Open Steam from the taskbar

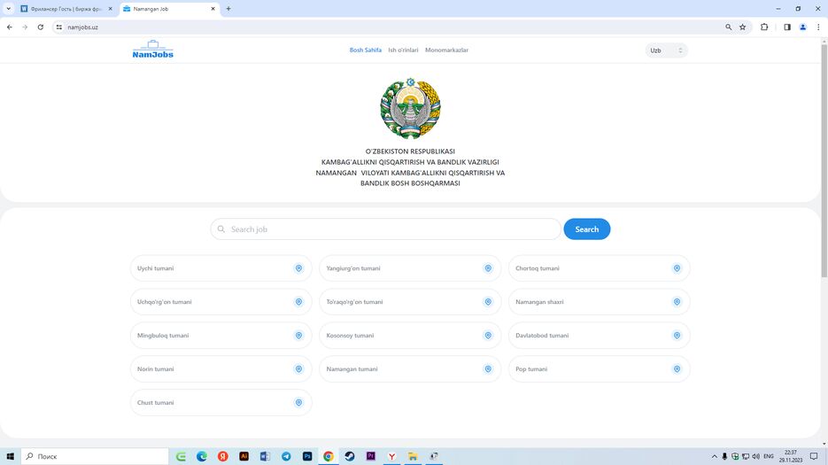(350, 456)
